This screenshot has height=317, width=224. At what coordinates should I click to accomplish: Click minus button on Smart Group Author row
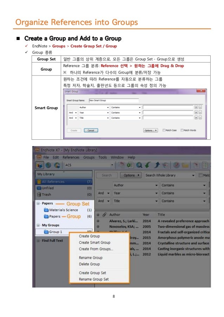[x=200, y=107]
